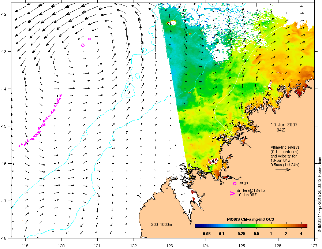Click the latitude axis label '-12'
This screenshot has height=249, width=322.
(4, 14)
